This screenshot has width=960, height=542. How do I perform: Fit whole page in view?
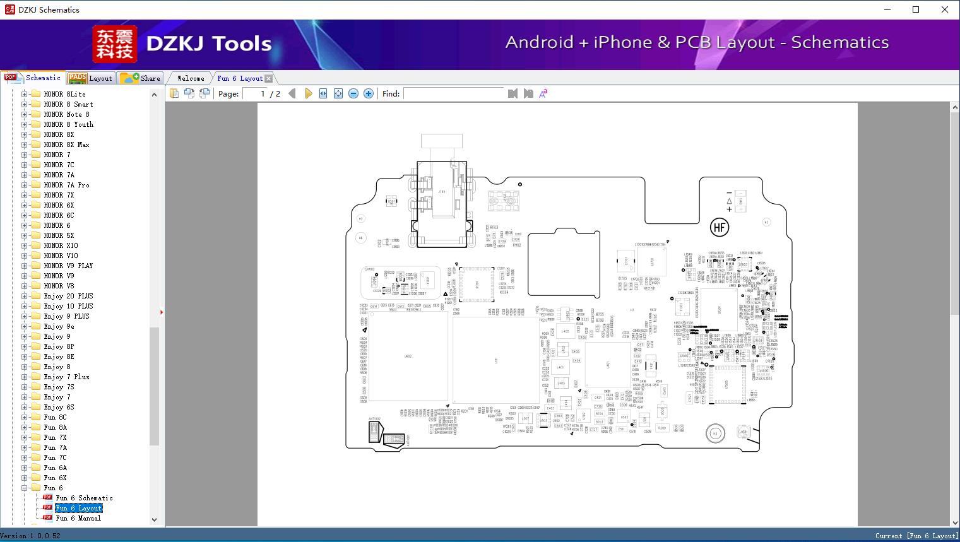338,93
